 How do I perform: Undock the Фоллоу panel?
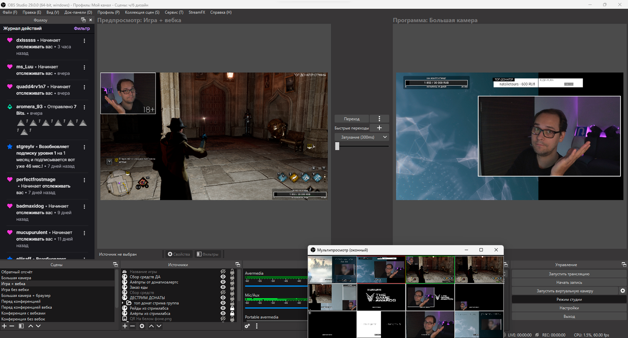[x=83, y=20]
